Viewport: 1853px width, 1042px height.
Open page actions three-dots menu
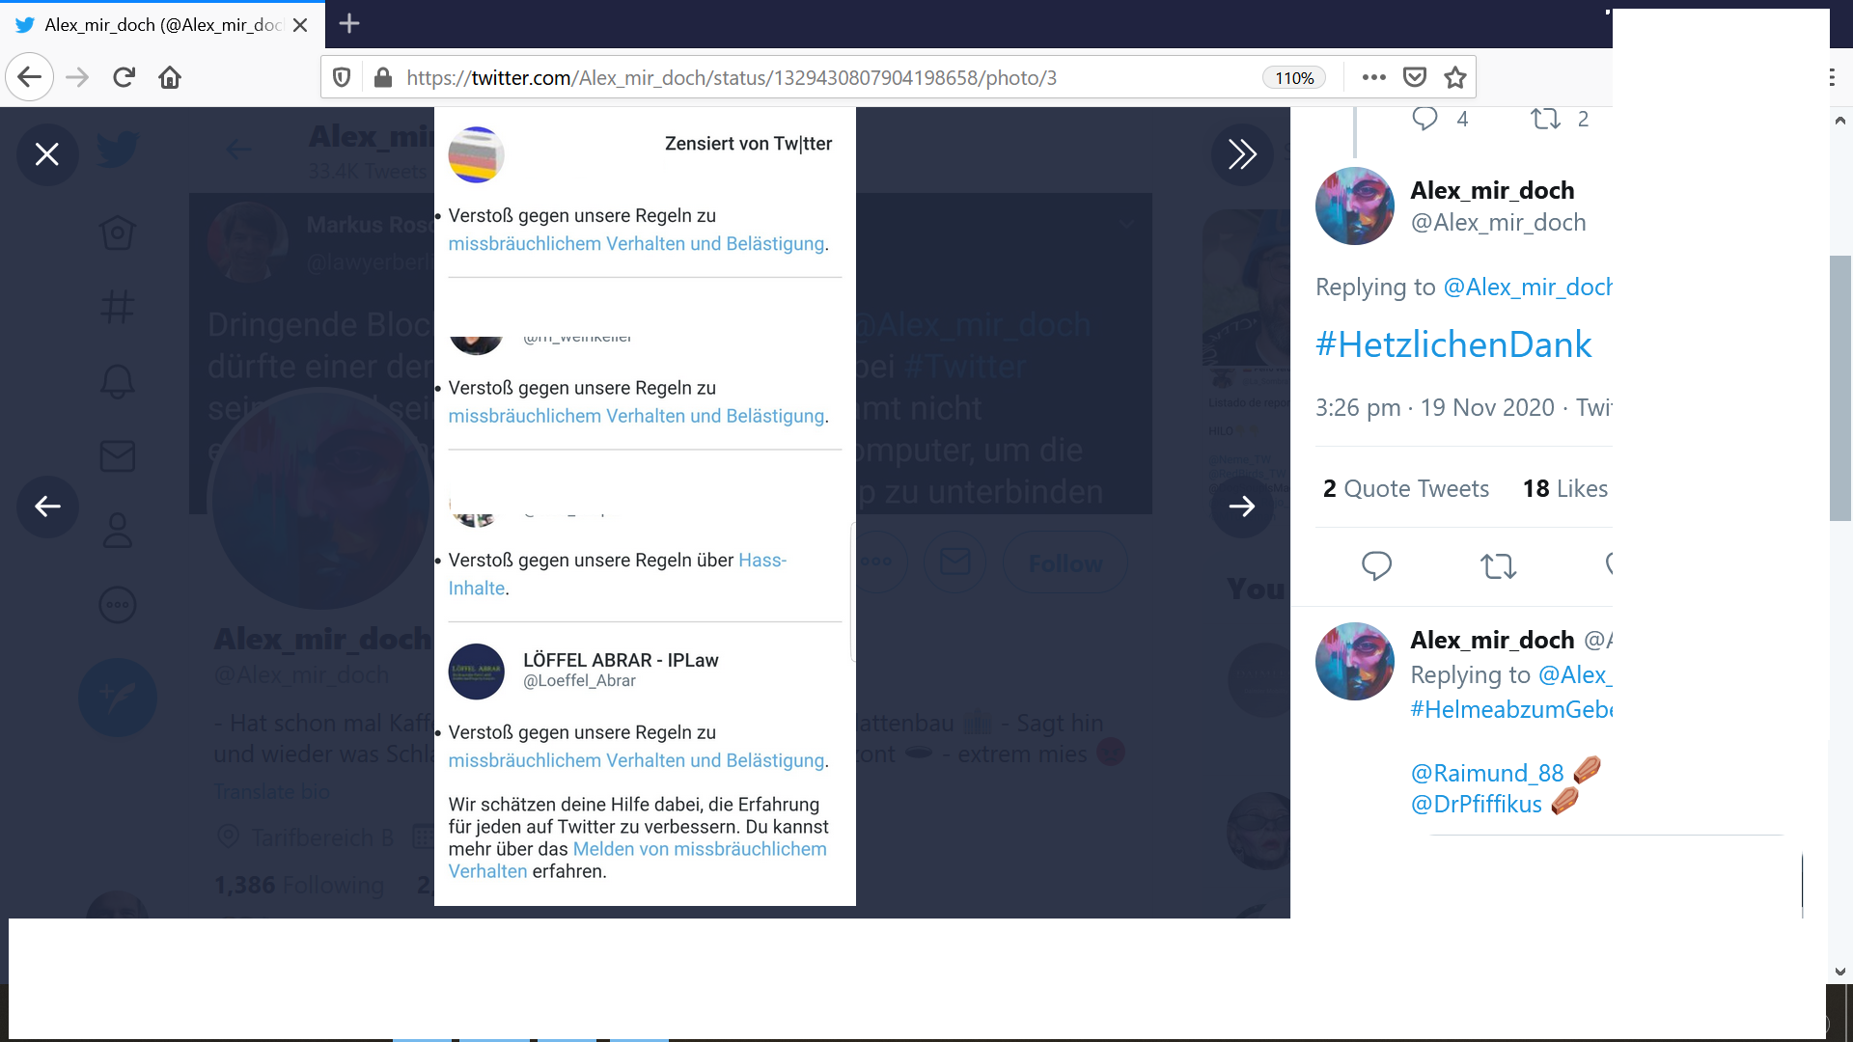[x=1373, y=77]
